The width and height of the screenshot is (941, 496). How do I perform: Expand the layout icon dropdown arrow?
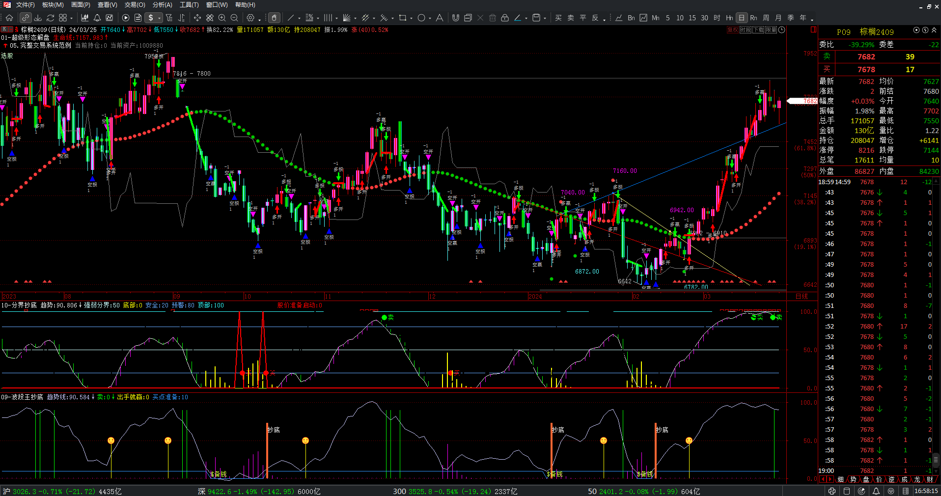pyautogui.click(x=72, y=19)
